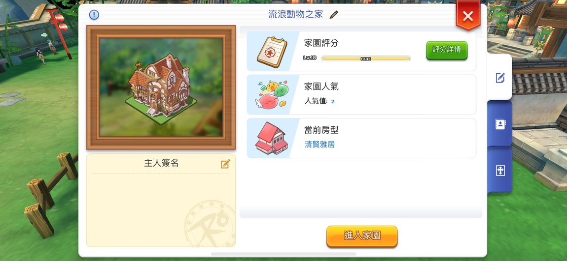Viewport: 567px width, 261px height.
Task: Click the info exclamation icon
Action: pos(94,15)
